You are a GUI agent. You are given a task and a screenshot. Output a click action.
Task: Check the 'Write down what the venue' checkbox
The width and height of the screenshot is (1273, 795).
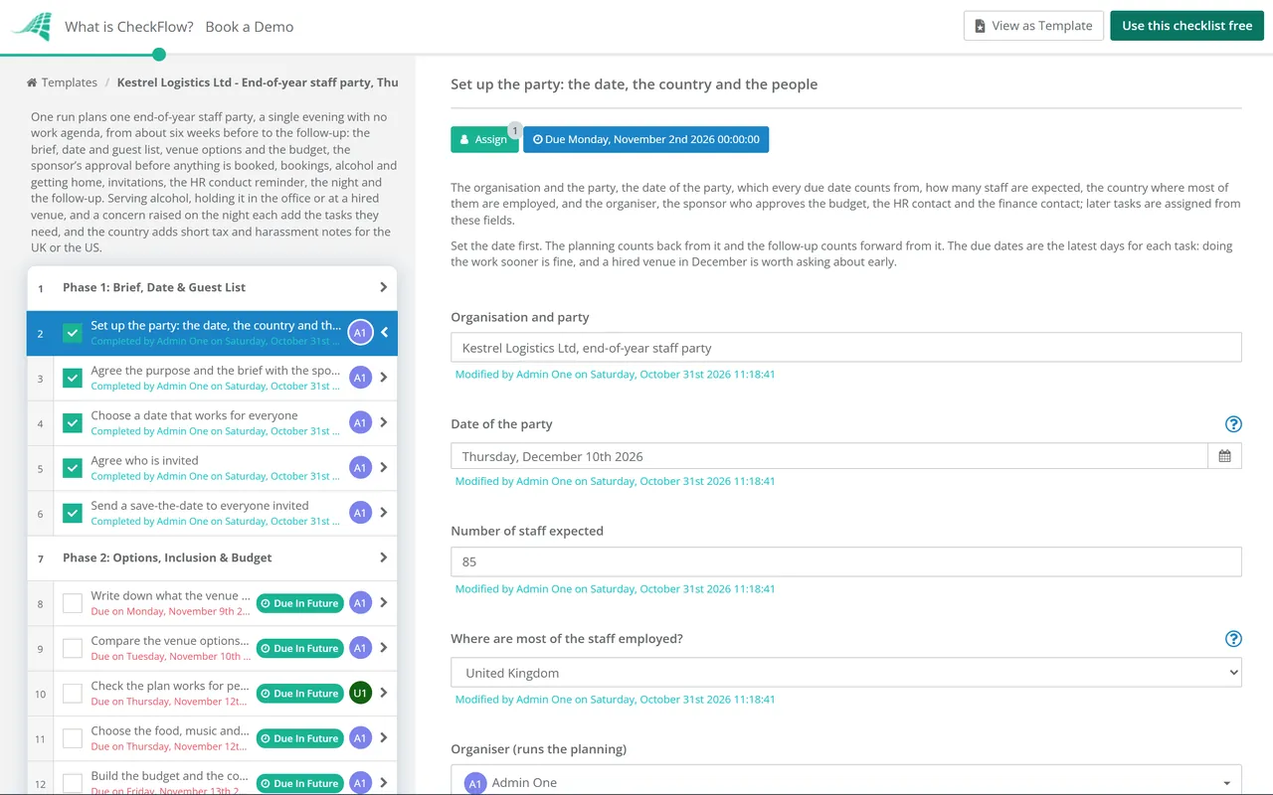pyautogui.click(x=73, y=602)
